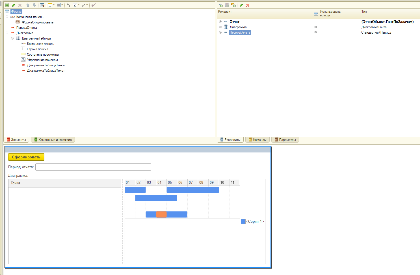Open the yellow screen layout dropdown

[51, 5]
